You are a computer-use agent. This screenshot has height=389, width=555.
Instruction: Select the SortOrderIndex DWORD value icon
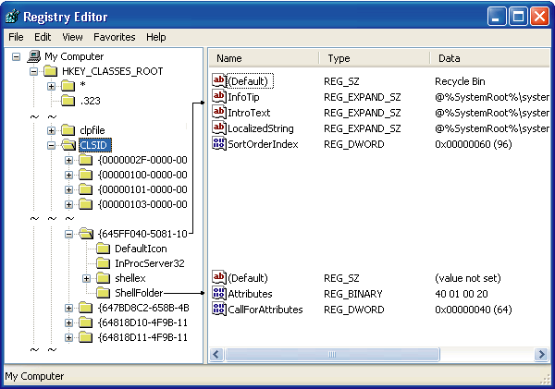pos(219,144)
